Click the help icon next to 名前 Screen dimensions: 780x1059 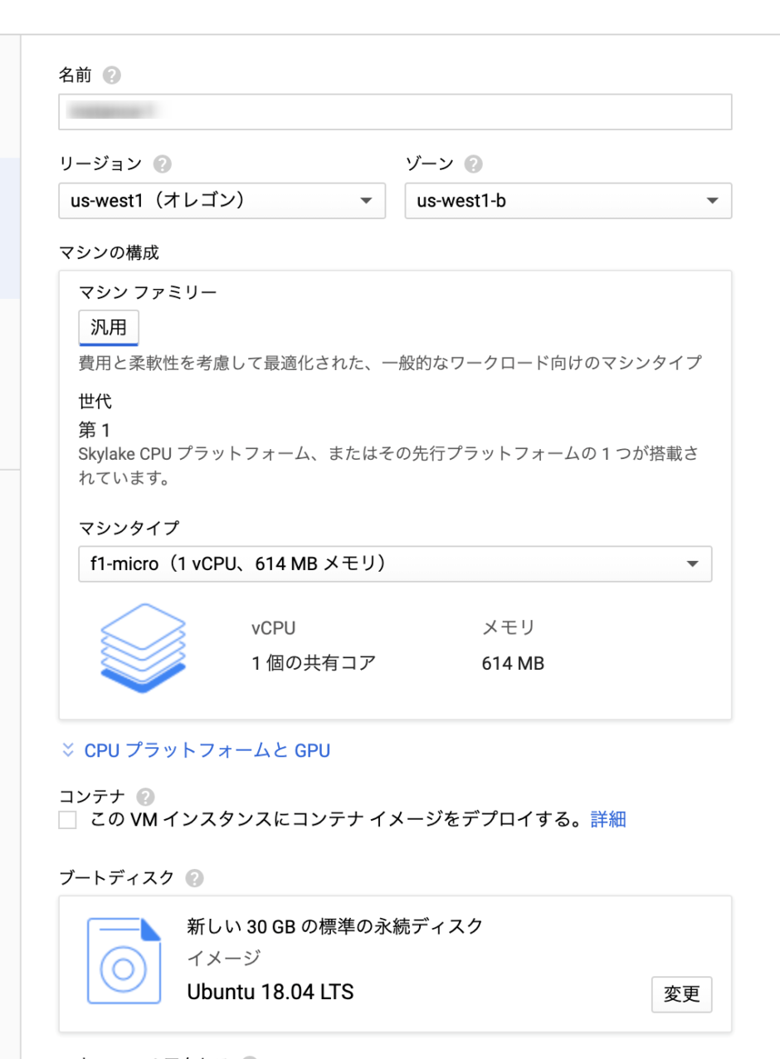coord(114,74)
